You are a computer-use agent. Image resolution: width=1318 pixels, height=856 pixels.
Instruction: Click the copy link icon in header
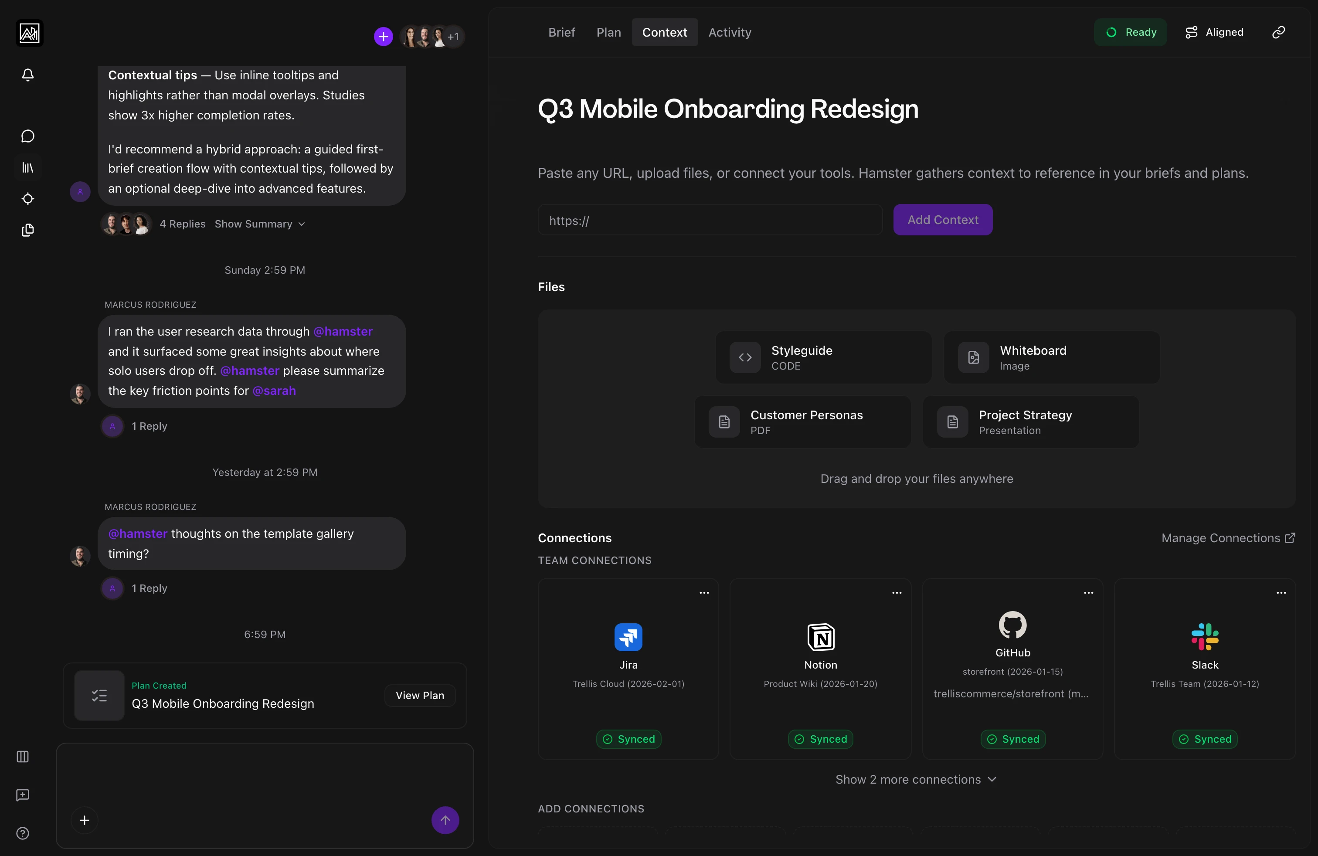coord(1278,32)
